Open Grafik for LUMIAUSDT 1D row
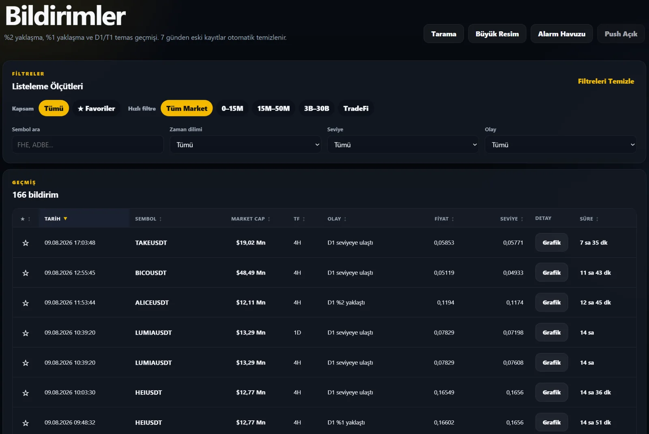 (552, 332)
